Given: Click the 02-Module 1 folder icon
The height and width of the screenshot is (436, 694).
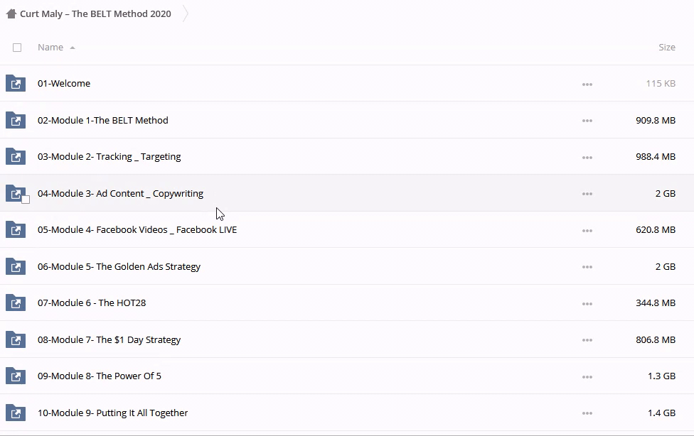Looking at the screenshot, I should pos(15,120).
